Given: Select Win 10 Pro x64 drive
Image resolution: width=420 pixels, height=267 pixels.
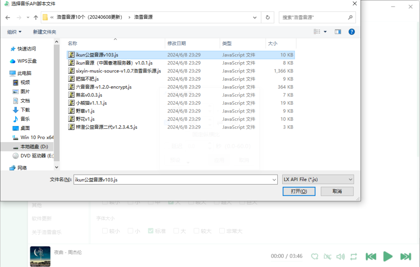Looking at the screenshot, I should pyautogui.click(x=33, y=137).
